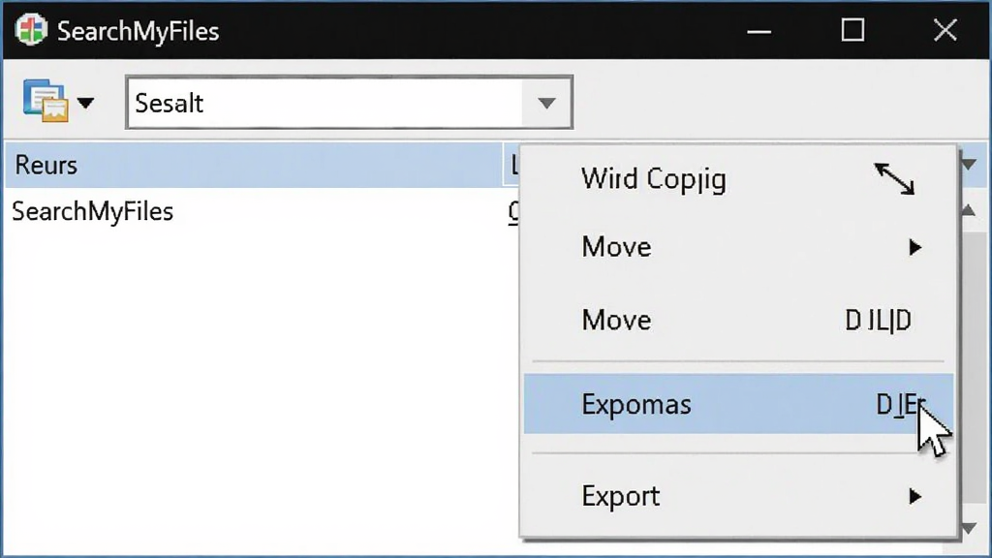Viewport: 992px width, 558px height.
Task: Select the Reurs column header
Action: coord(254,165)
